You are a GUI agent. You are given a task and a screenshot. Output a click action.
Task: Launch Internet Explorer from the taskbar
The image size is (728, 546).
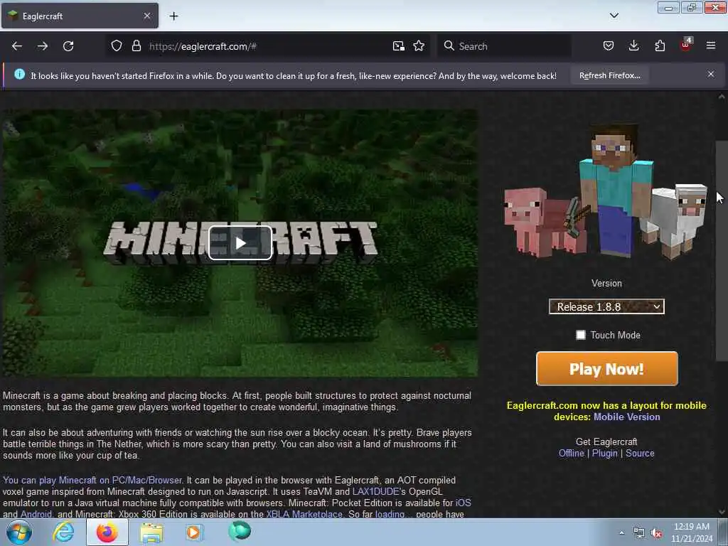click(x=63, y=532)
